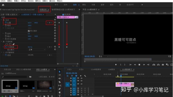Image resolution: width=173 pixels, height=97 pixels.
Task: Add marker in timeline header
Action: (x=81, y=76)
